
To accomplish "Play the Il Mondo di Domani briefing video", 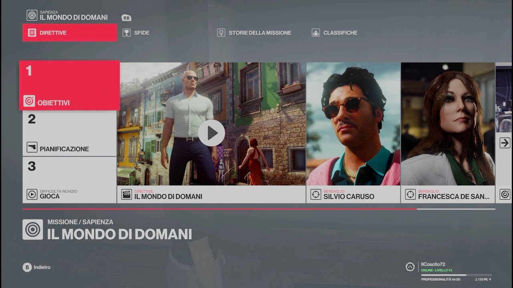I will point(211,133).
